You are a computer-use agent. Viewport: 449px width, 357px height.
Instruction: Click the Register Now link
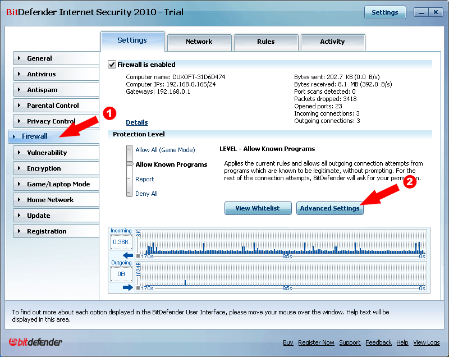click(316, 342)
